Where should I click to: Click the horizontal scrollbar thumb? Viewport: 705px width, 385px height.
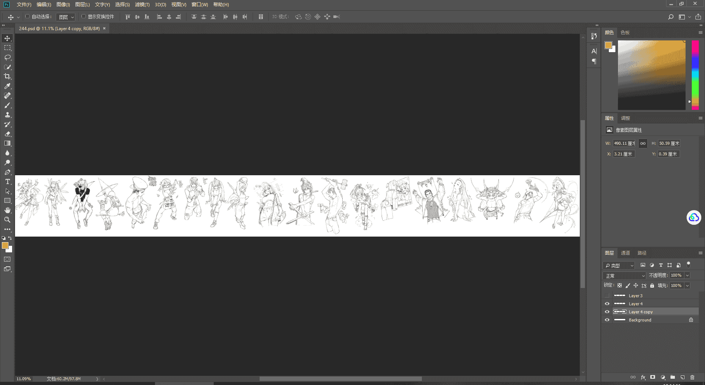pos(340,379)
